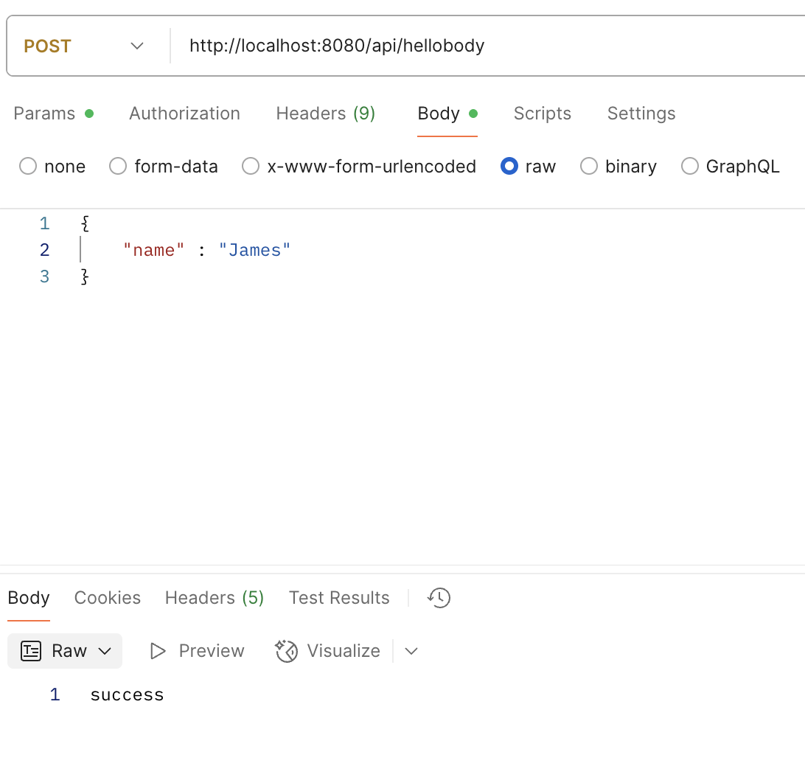View the response Cookies tab
The width and height of the screenshot is (805, 780).
coord(107,598)
